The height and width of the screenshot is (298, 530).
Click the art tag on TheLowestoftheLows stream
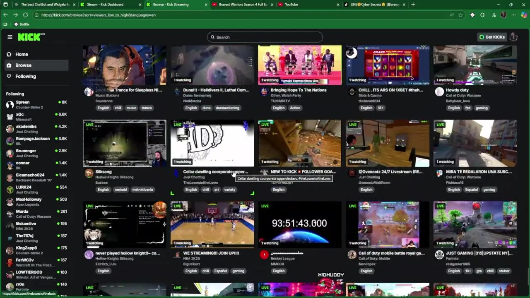216,190
